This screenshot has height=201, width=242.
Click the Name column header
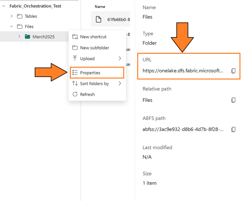pos(100,7)
